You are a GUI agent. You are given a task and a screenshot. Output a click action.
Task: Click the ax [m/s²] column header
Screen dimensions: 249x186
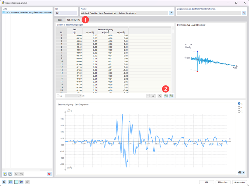[x=90, y=32]
